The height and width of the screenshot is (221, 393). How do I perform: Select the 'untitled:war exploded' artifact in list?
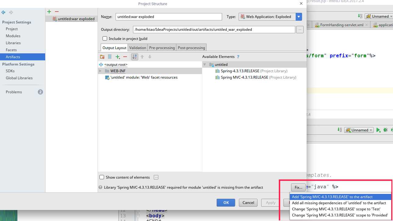tap(72, 19)
